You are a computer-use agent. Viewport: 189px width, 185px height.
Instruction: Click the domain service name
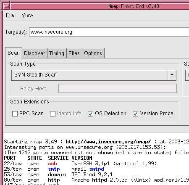coord(57,174)
